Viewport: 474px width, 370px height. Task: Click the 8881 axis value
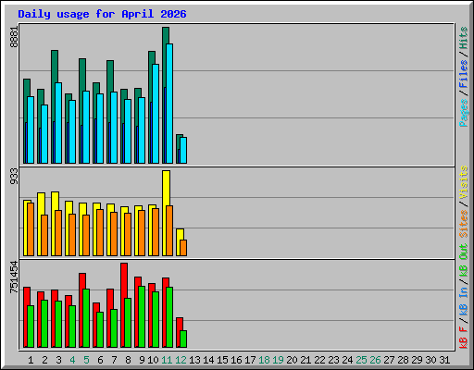pyautogui.click(x=14, y=37)
